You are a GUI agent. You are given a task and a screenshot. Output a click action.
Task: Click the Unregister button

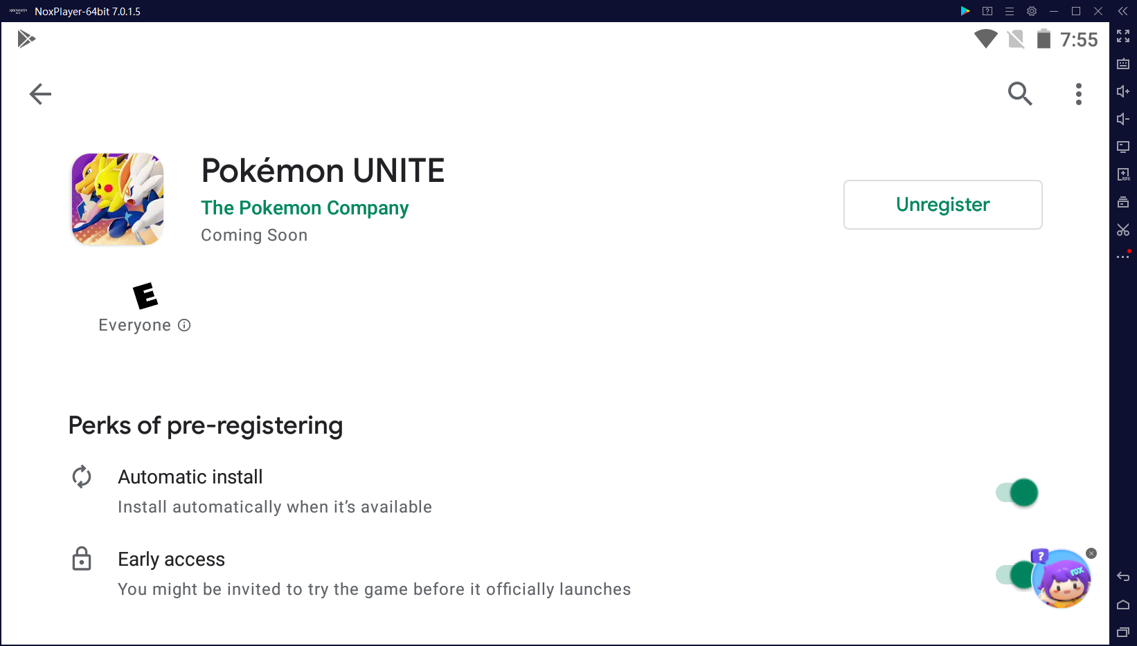pos(942,205)
